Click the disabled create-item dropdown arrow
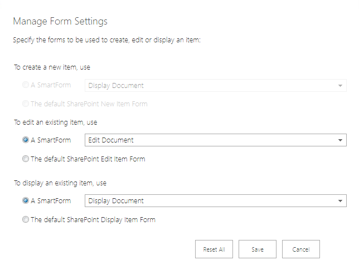This screenshot has height=270, width=359. pyautogui.click(x=340, y=86)
